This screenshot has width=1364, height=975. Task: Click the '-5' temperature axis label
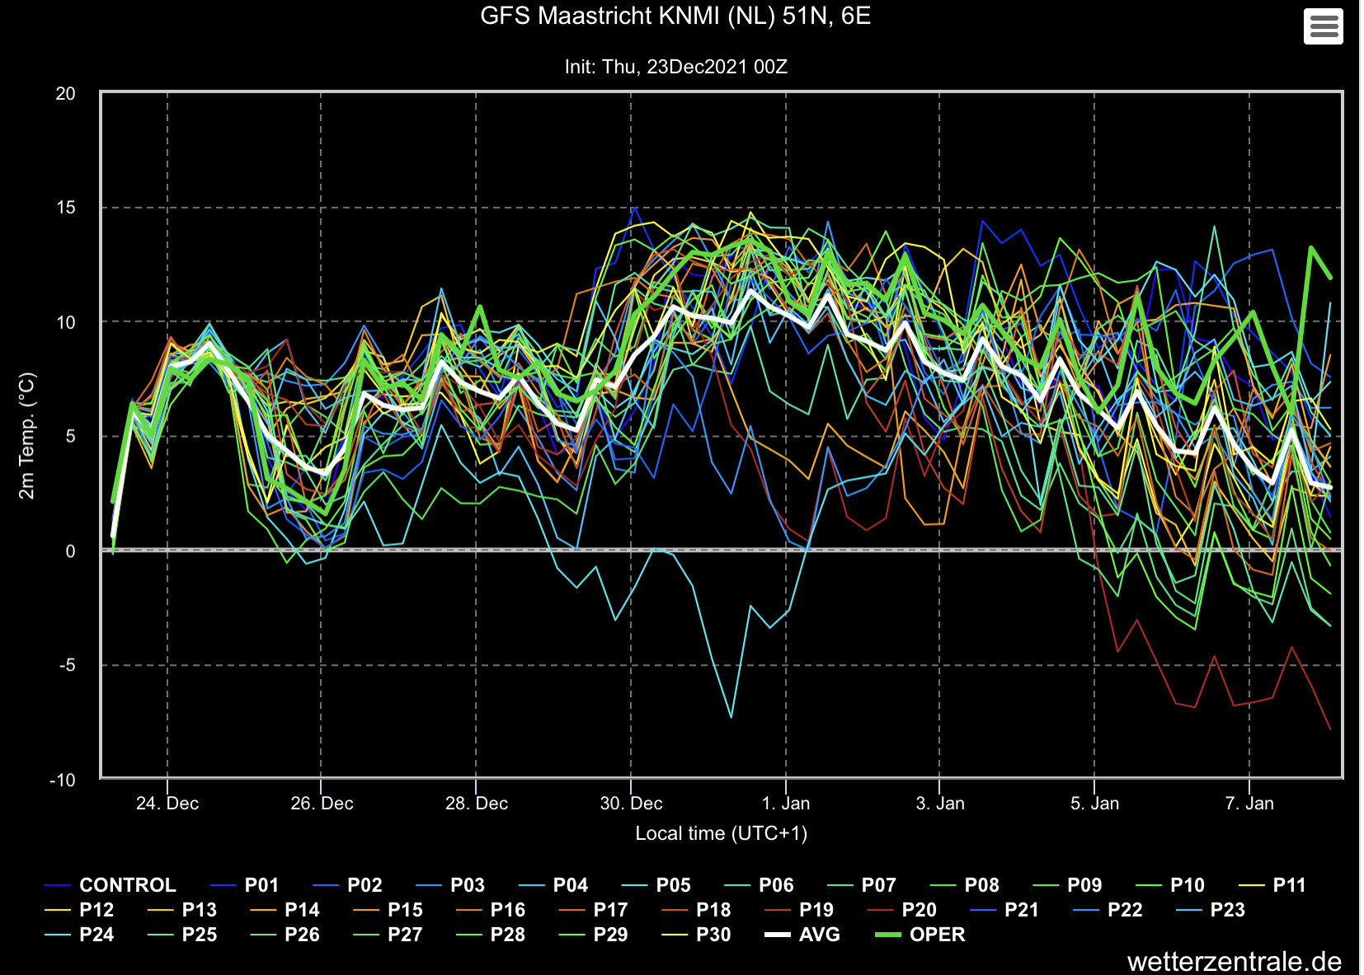pyautogui.click(x=66, y=665)
